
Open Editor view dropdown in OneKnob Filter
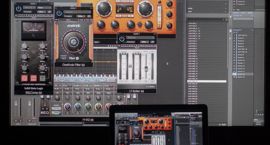(81, 16)
